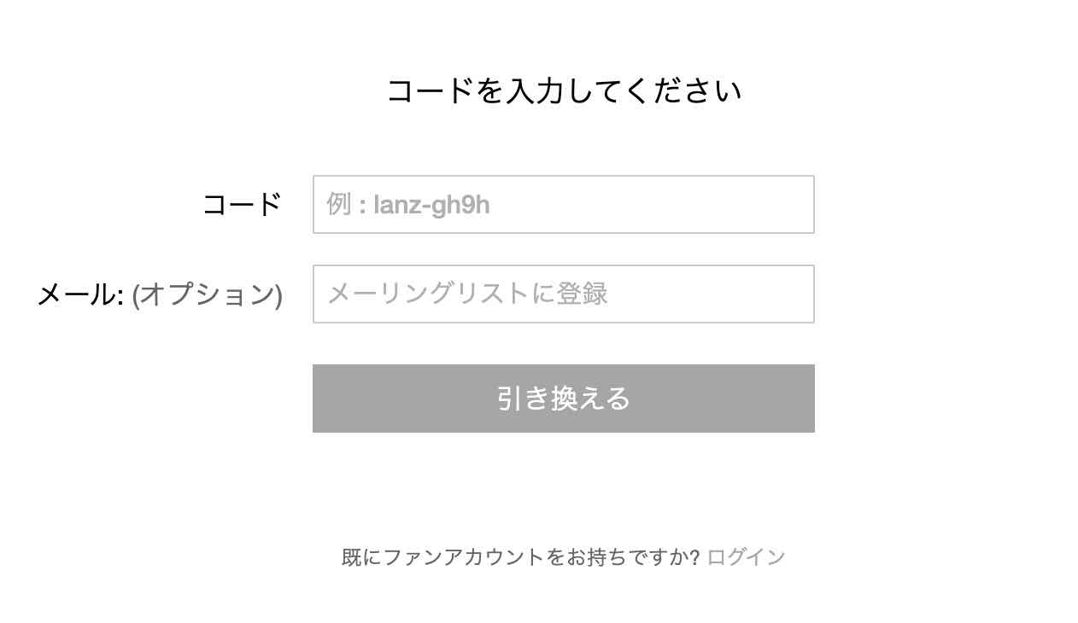Submit the code with the gray redeem button
The width and height of the screenshot is (1078, 623).
563,399
